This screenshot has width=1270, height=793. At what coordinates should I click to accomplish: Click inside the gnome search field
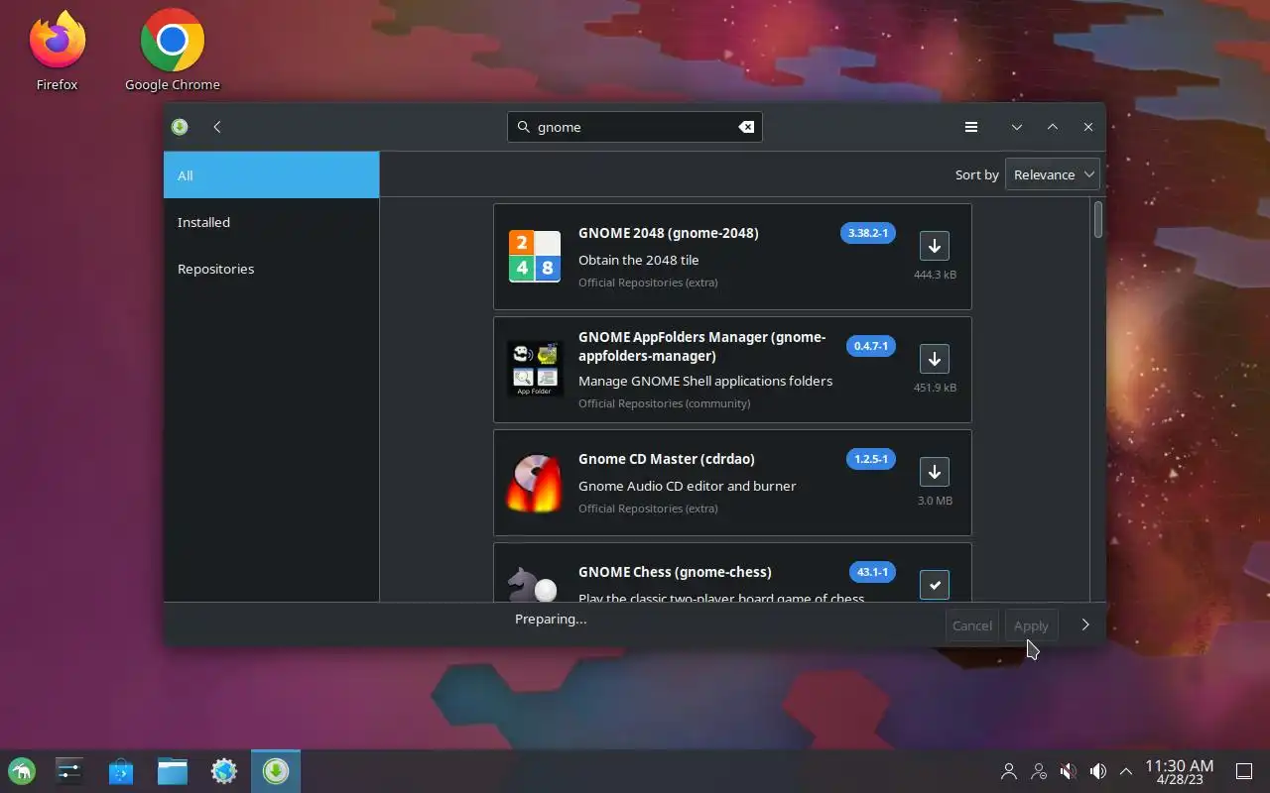click(x=635, y=127)
